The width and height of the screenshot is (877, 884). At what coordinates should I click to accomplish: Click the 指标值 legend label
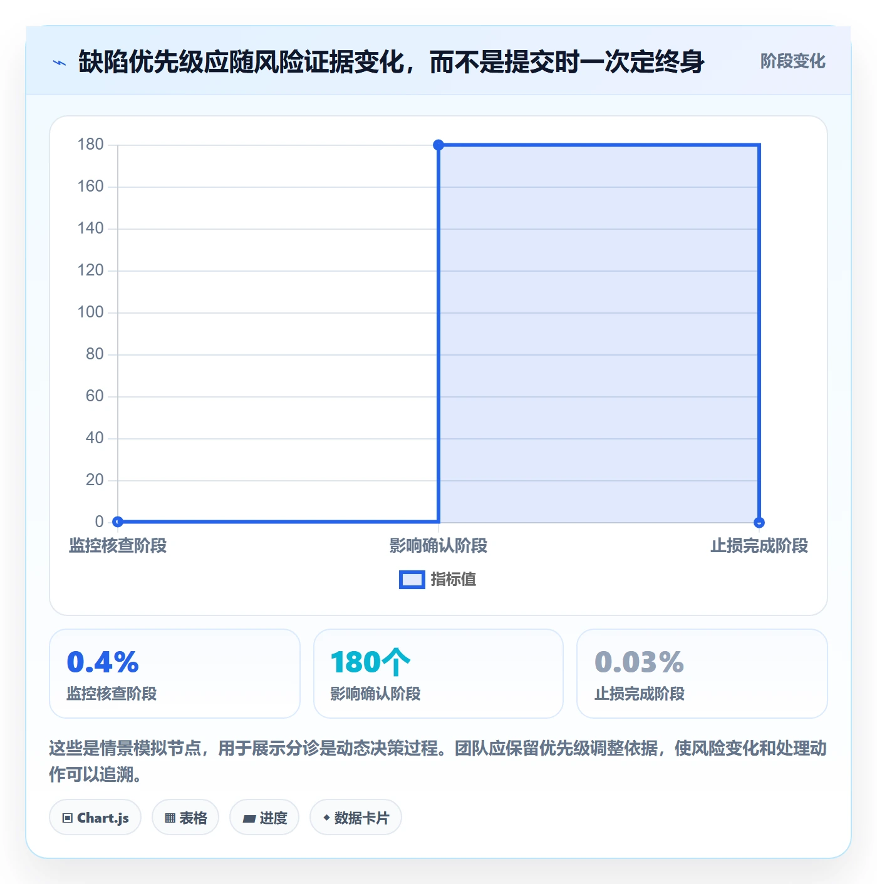point(454,580)
